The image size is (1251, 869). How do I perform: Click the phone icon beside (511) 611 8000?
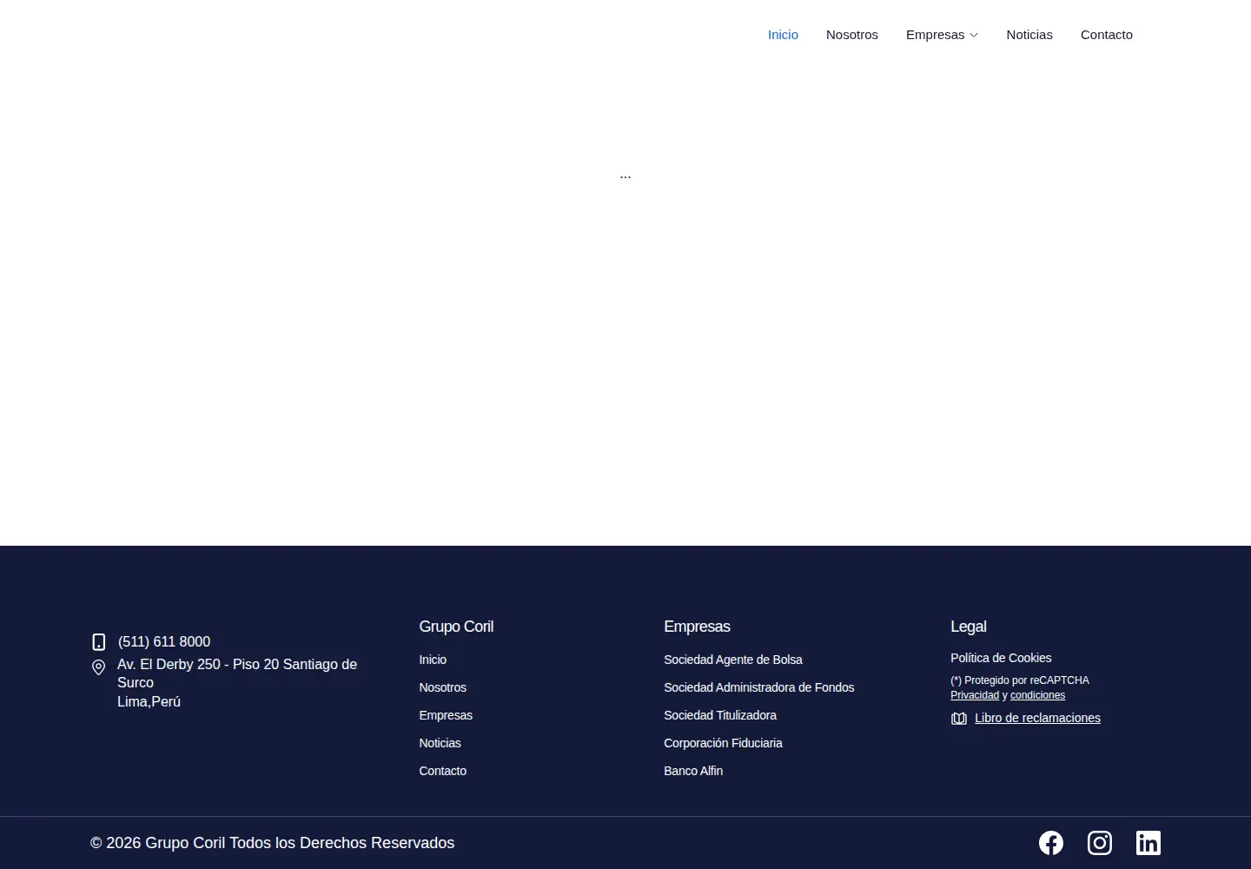coord(99,642)
